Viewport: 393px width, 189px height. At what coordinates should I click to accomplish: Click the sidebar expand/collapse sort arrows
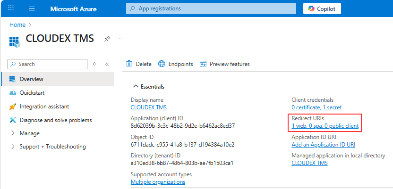coord(94,64)
